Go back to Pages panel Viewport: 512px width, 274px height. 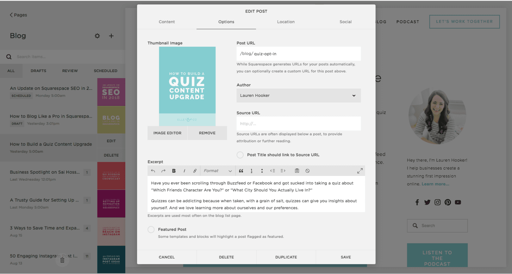pyautogui.click(x=18, y=15)
